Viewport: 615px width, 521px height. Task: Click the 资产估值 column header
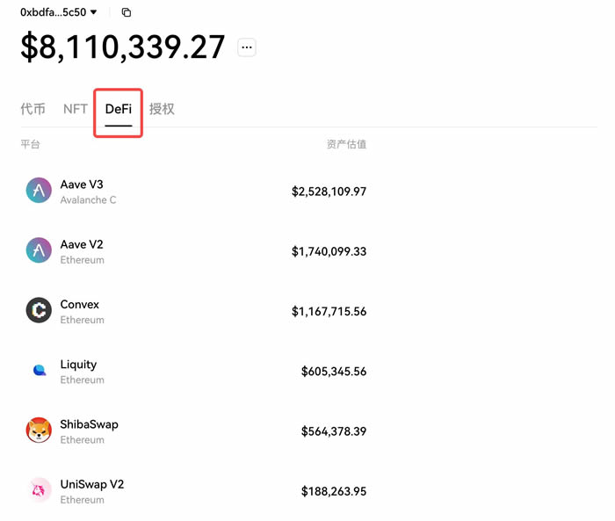coord(346,144)
